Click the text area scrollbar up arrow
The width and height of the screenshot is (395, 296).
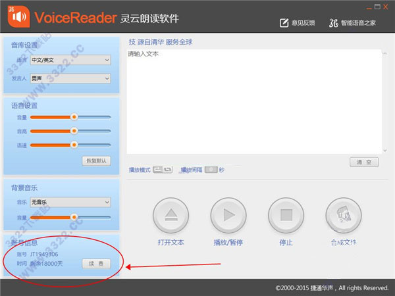pos(385,53)
